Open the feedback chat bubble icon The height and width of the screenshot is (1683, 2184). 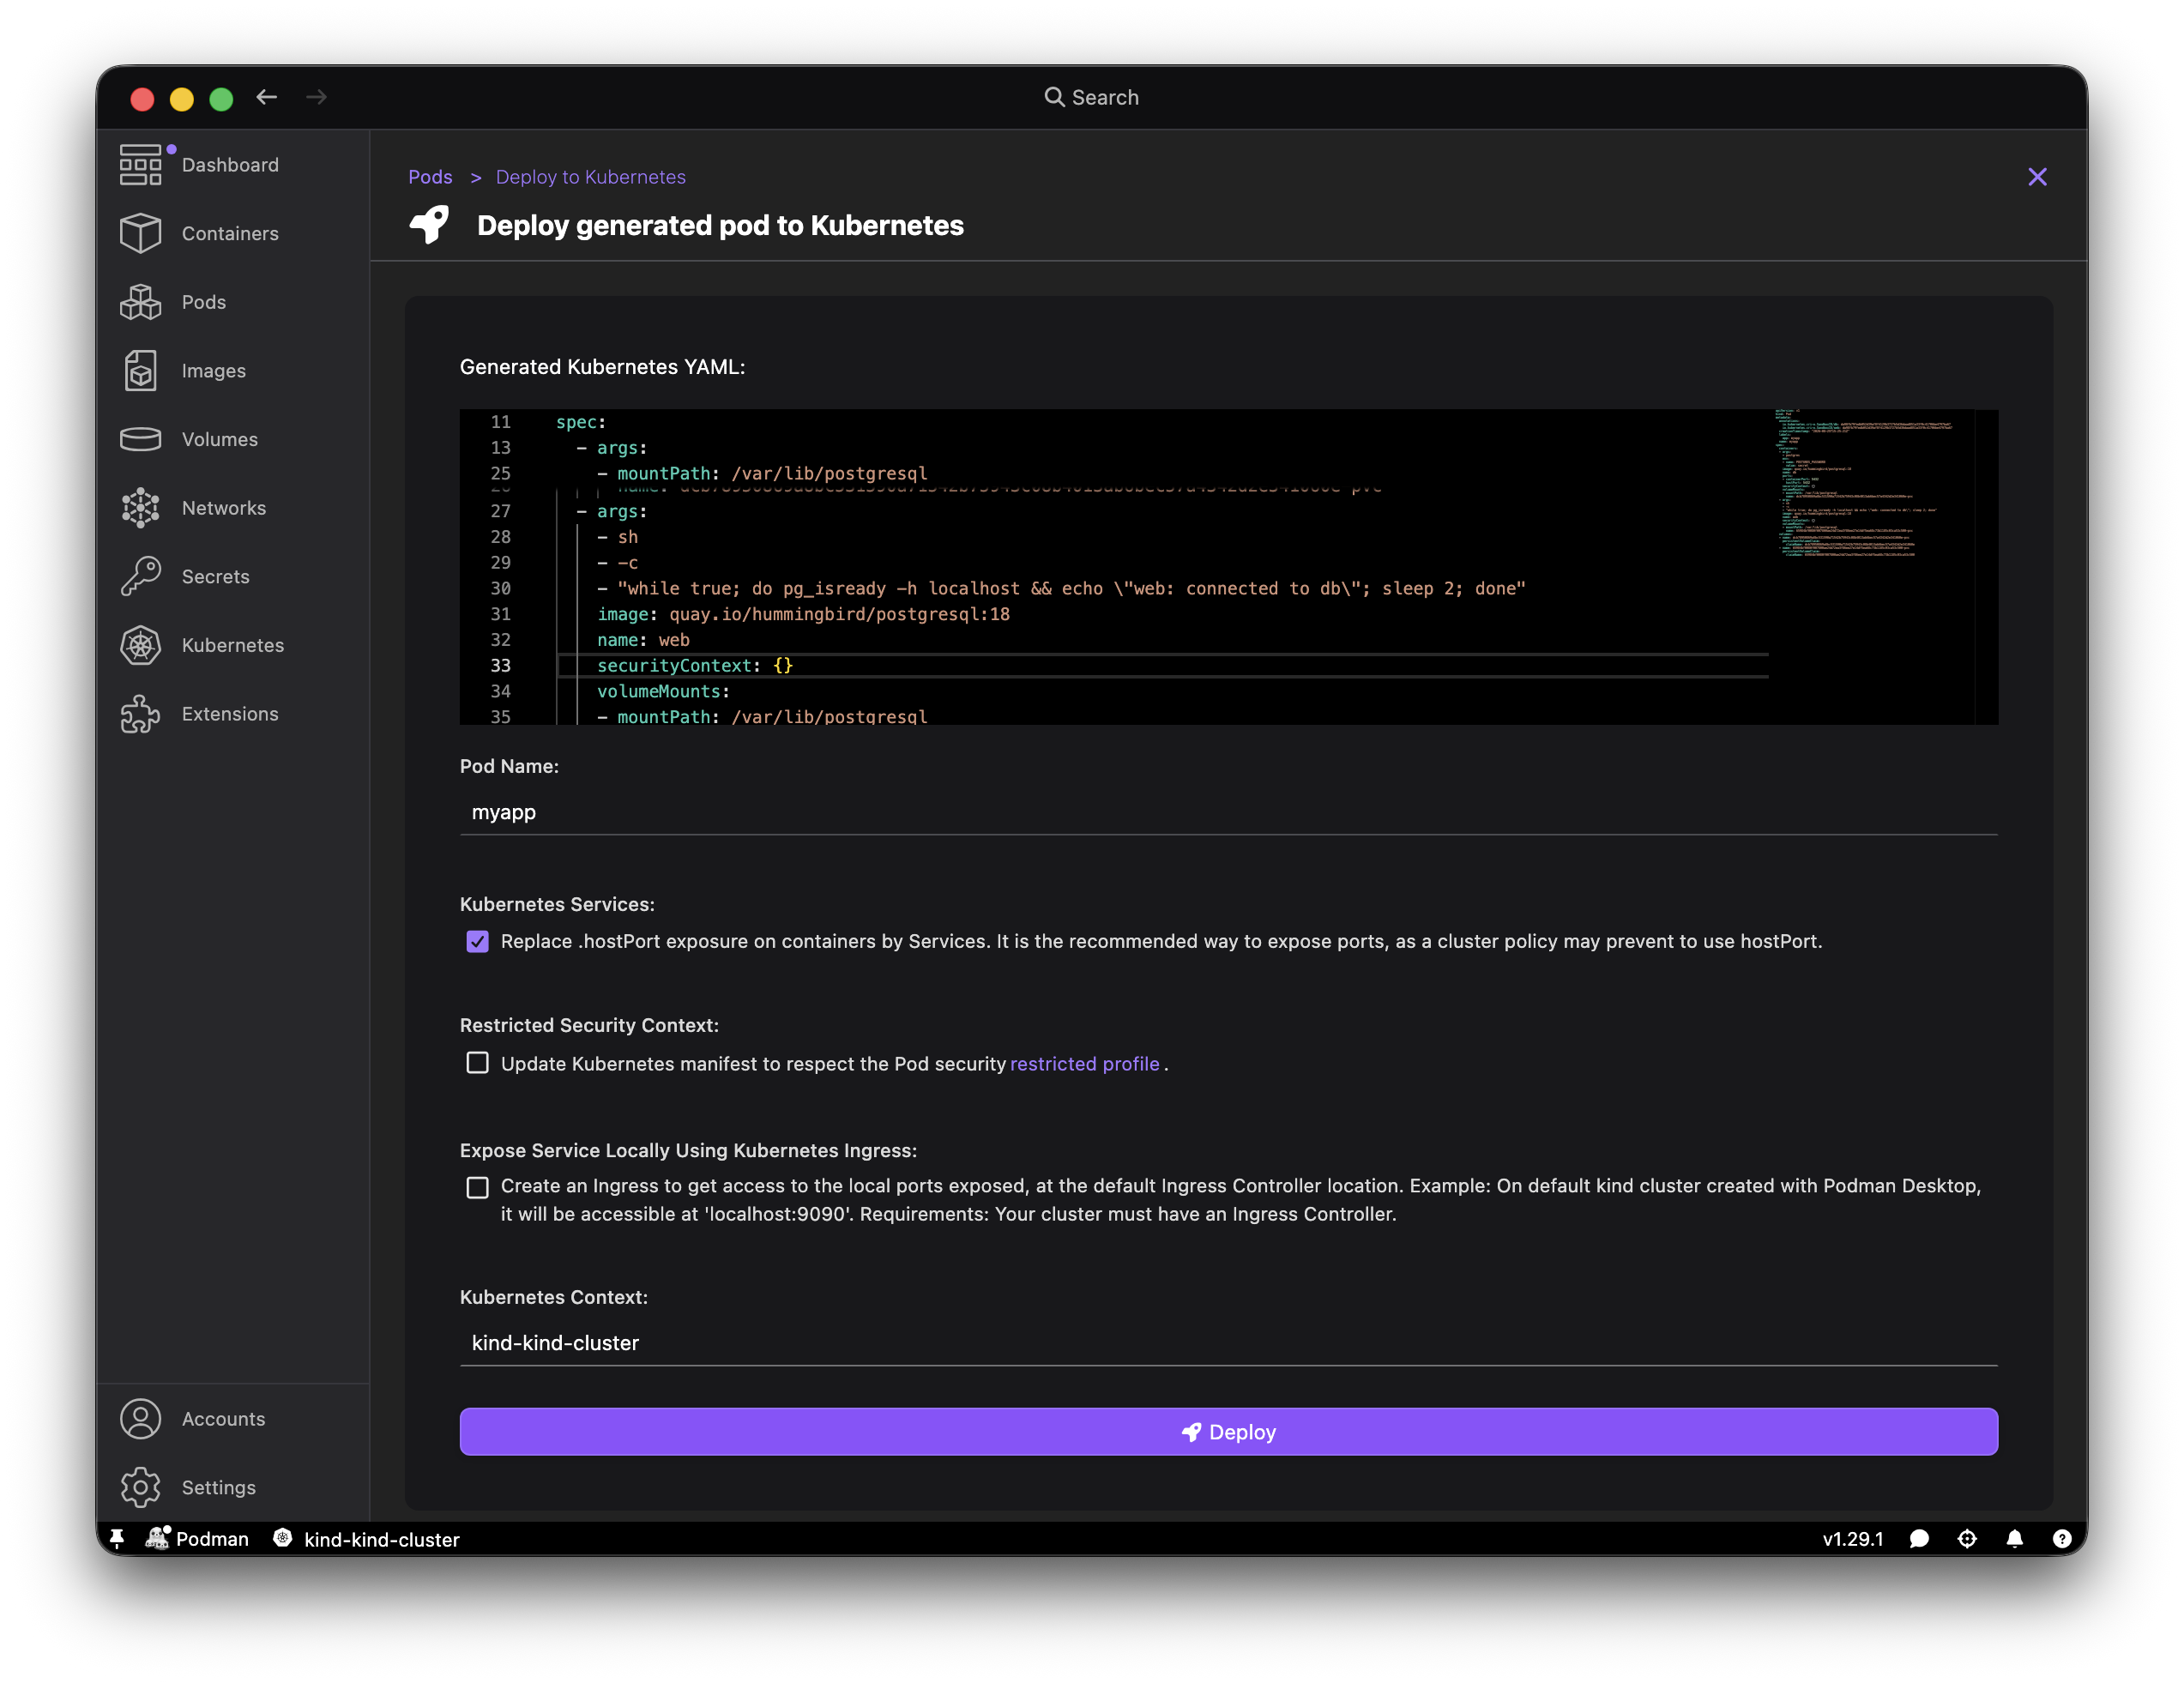click(x=1919, y=1539)
